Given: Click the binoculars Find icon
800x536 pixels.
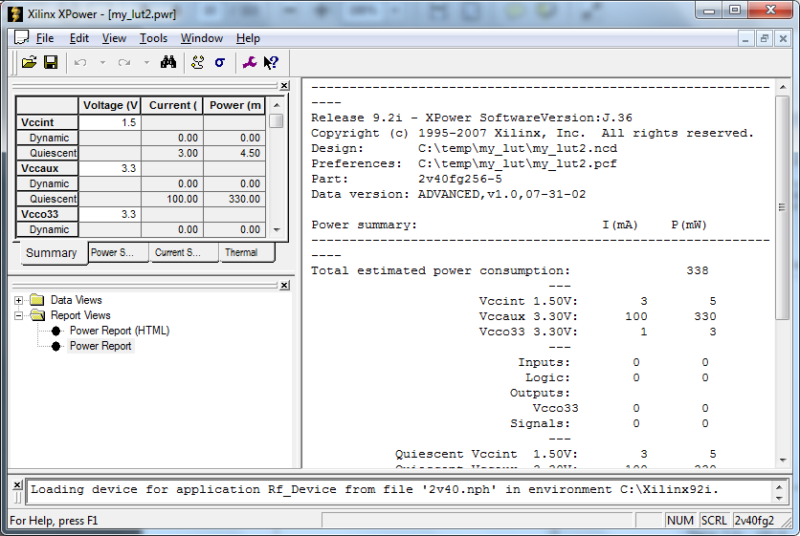Looking at the screenshot, I should 167,62.
